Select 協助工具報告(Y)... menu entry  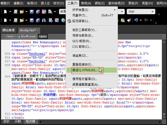92,30
